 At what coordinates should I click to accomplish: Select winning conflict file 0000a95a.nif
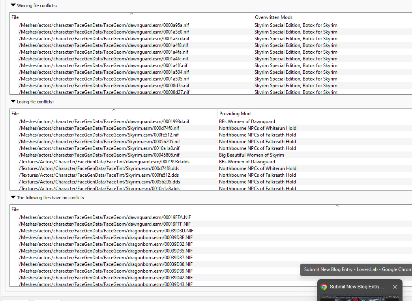(x=104, y=25)
